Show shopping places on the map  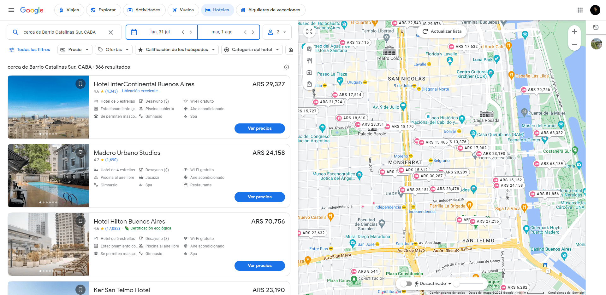click(x=309, y=84)
